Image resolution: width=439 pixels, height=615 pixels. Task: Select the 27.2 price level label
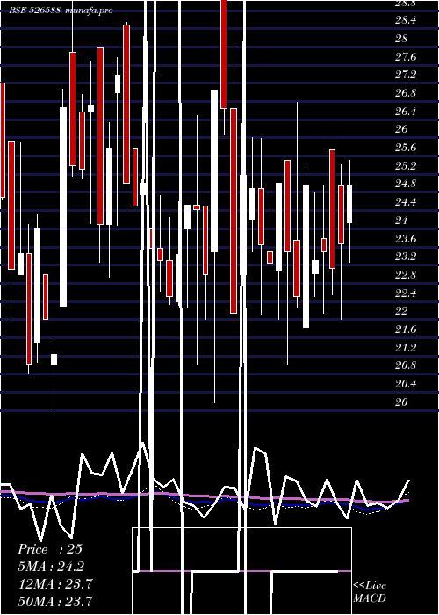406,75
